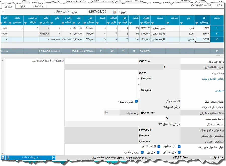Select the name cell احمد
The width and height of the screenshot is (226, 166).
click(x=187, y=34)
